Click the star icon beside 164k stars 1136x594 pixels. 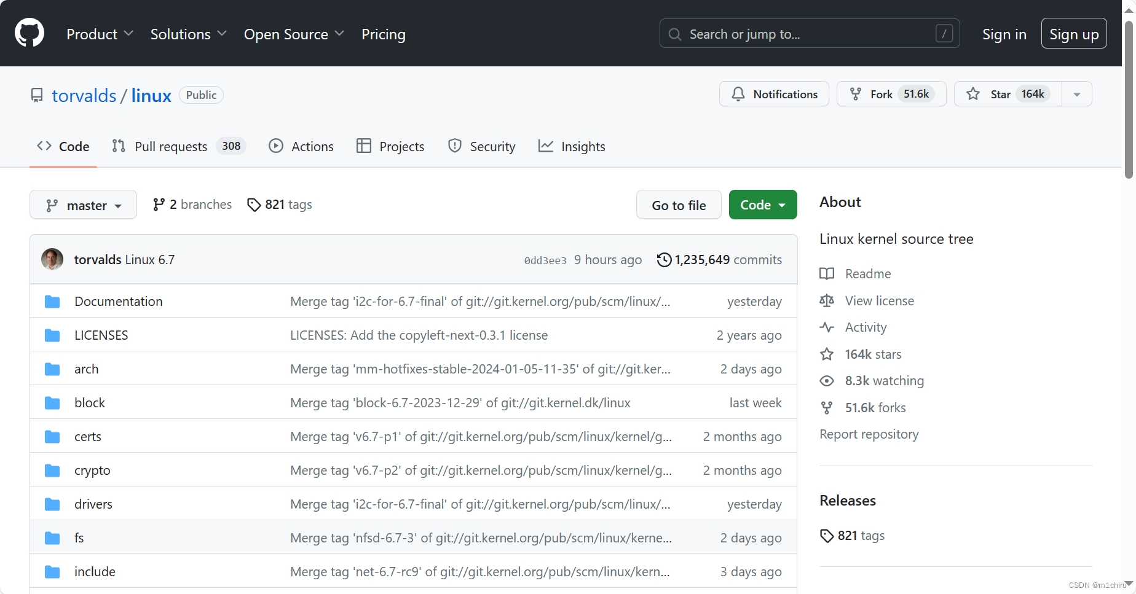coord(827,354)
